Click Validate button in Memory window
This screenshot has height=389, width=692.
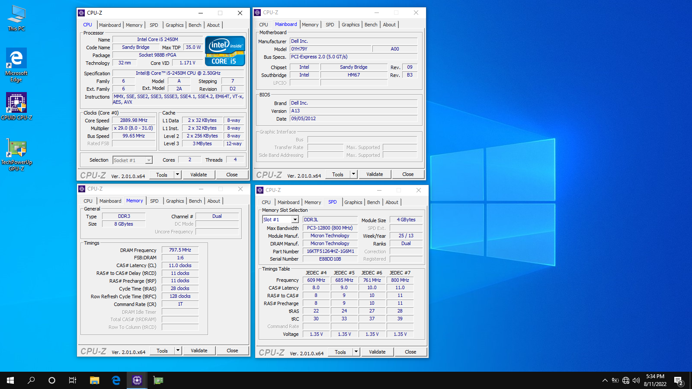click(x=199, y=351)
